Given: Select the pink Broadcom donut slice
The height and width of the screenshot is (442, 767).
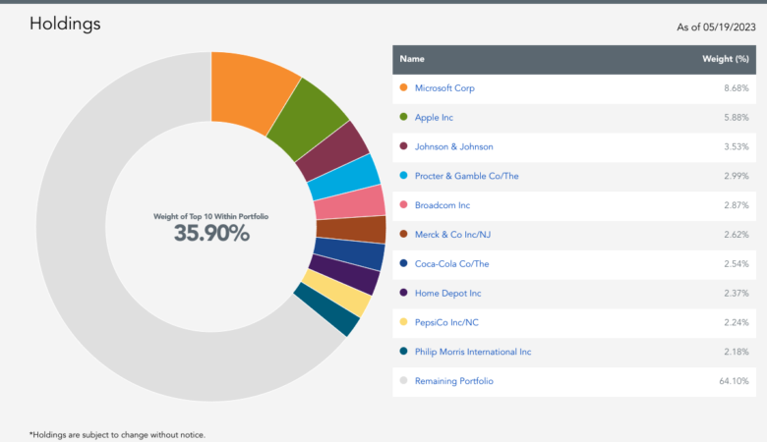Looking at the screenshot, I should [x=350, y=202].
